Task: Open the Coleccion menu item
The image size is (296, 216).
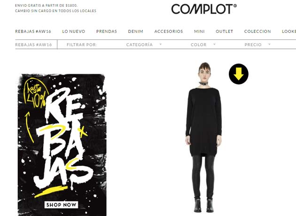Action: tap(257, 31)
